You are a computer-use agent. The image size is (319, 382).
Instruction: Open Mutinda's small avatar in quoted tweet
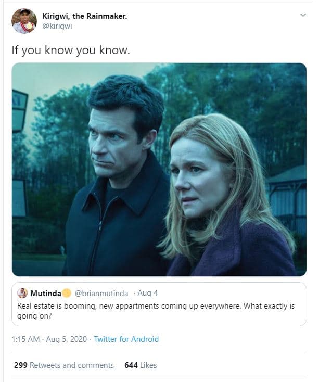click(22, 293)
